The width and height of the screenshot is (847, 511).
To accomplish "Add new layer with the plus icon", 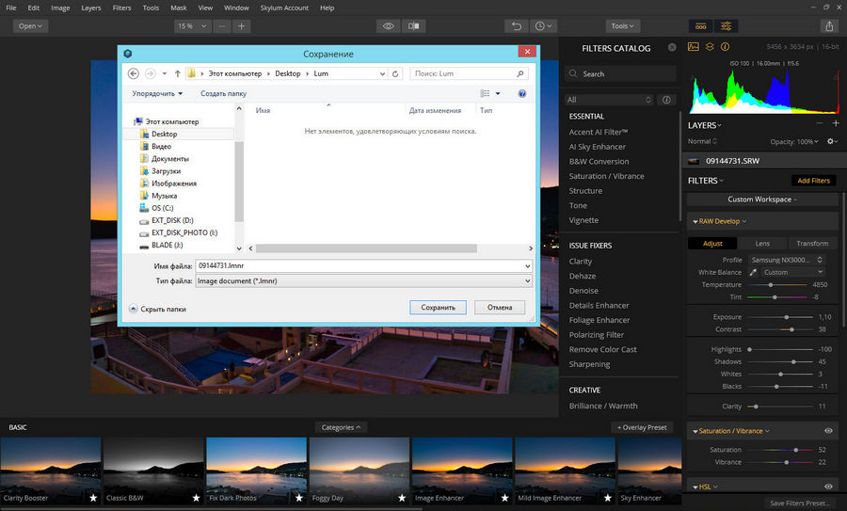I will (836, 123).
